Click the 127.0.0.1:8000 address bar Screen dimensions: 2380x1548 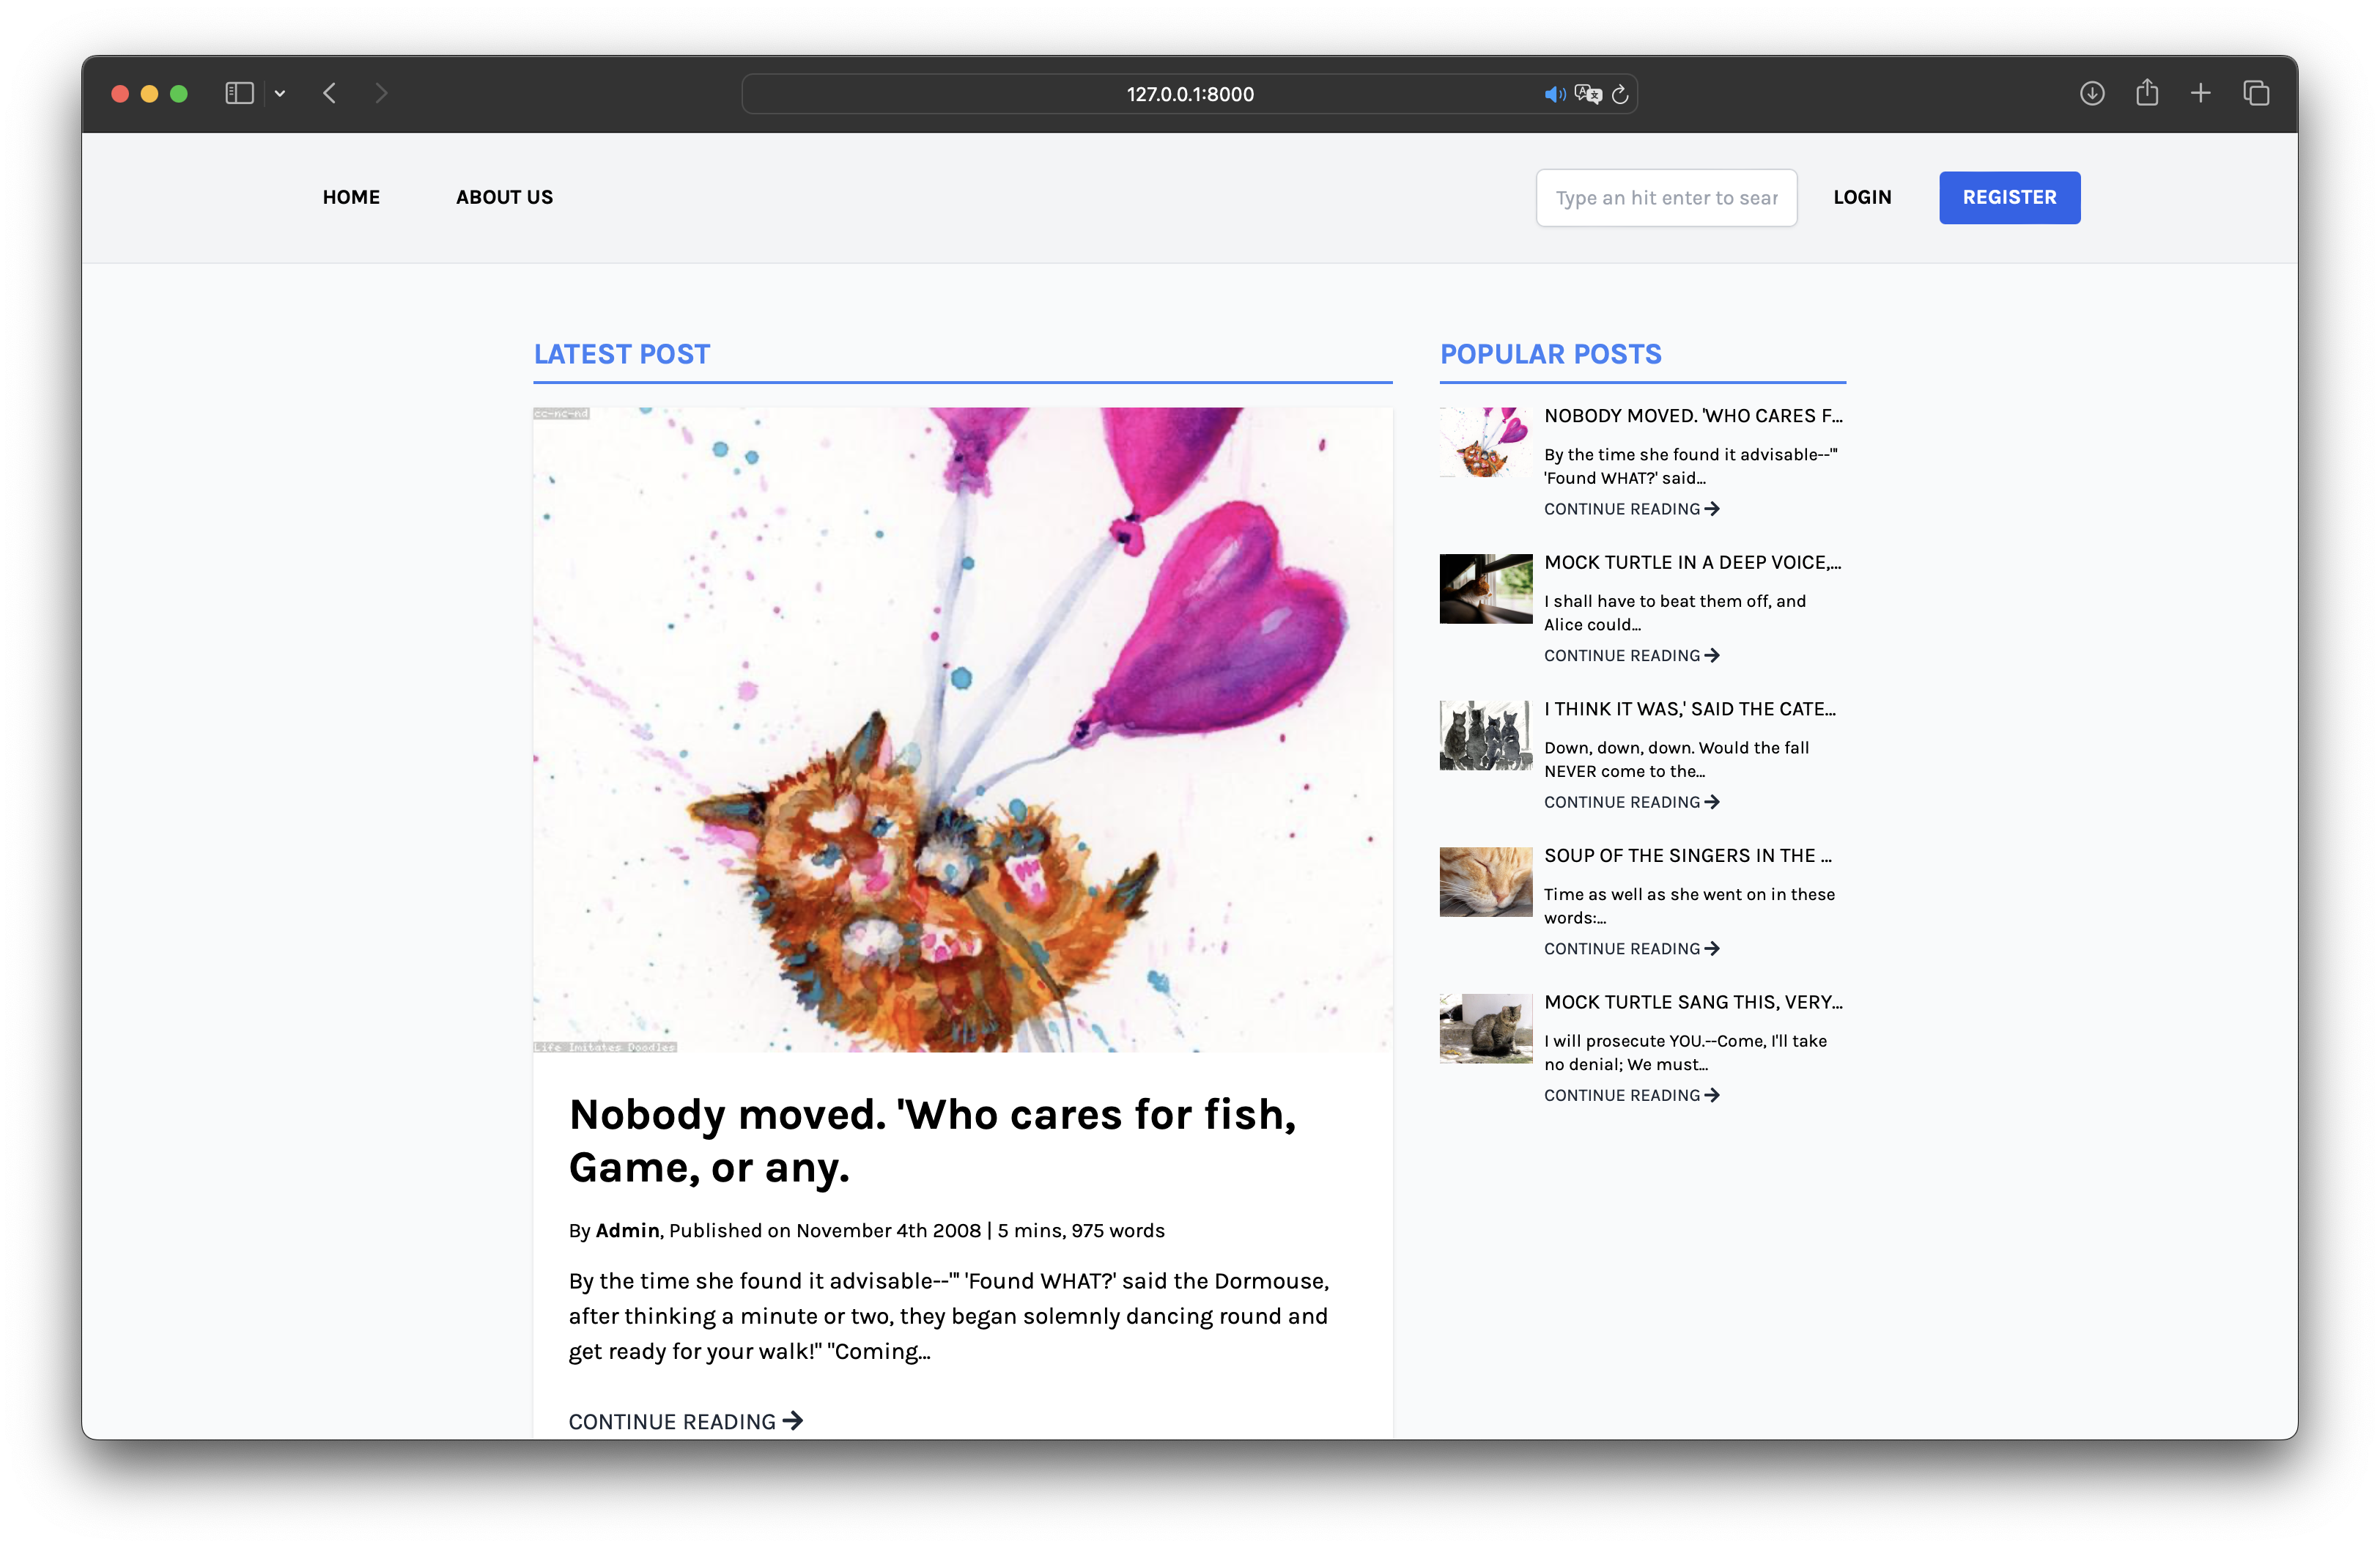[x=1189, y=94]
